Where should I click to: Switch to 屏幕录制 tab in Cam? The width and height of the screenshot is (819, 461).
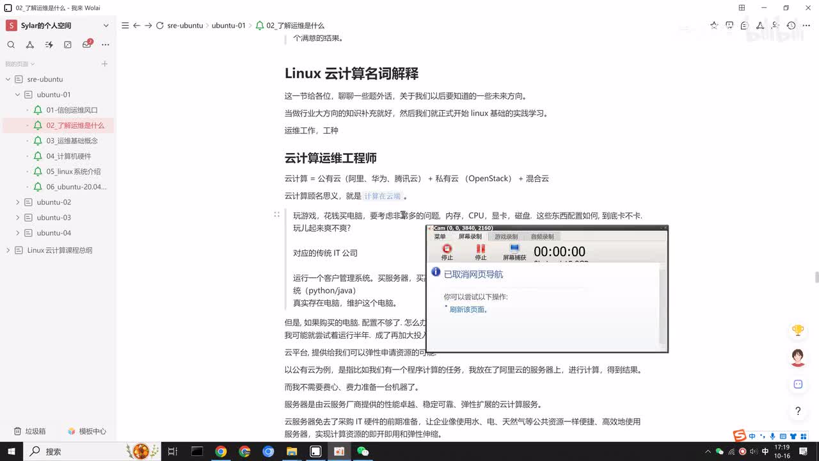pyautogui.click(x=470, y=237)
